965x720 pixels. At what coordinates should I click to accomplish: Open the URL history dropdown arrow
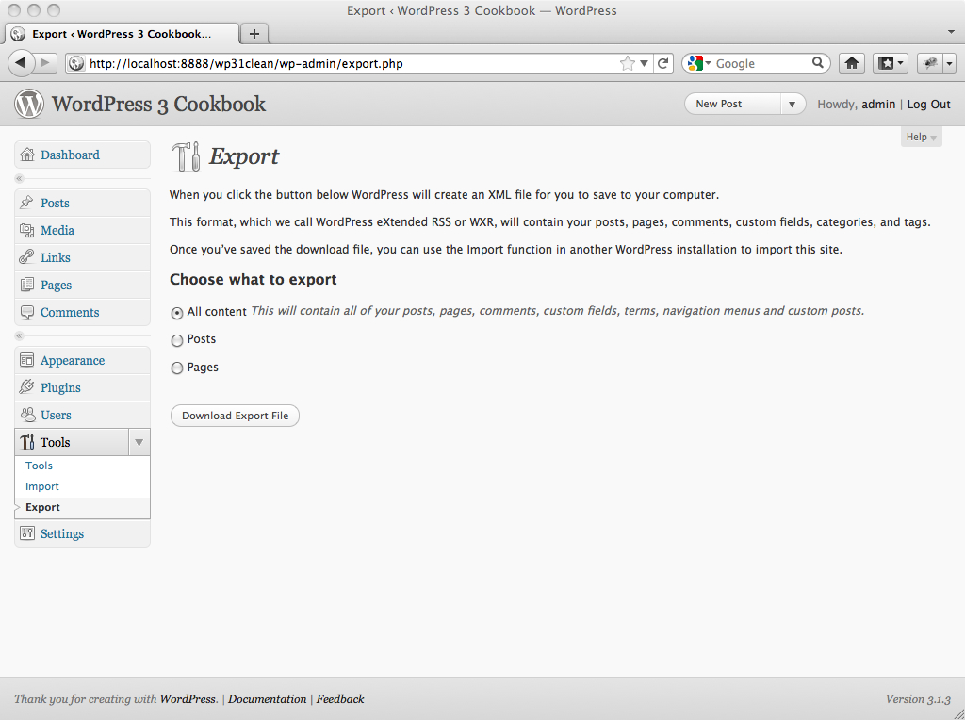click(x=645, y=63)
